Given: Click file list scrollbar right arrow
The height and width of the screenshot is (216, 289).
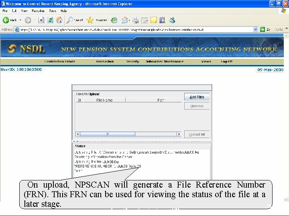Looking at the screenshot, I should tap(179, 134).
